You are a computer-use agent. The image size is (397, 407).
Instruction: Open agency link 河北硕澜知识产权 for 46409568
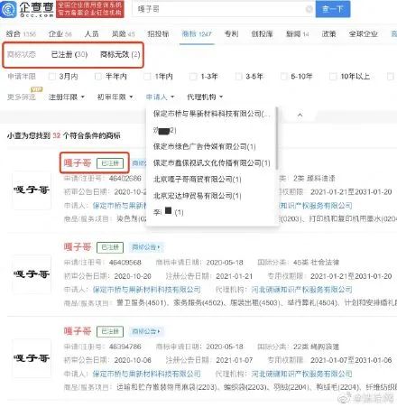301,290
